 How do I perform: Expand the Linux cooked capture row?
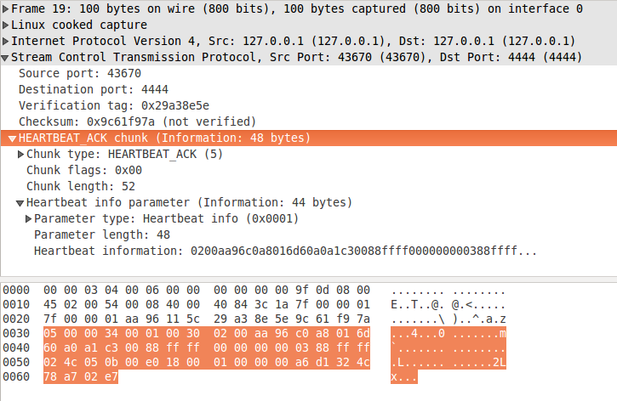tap(5, 25)
